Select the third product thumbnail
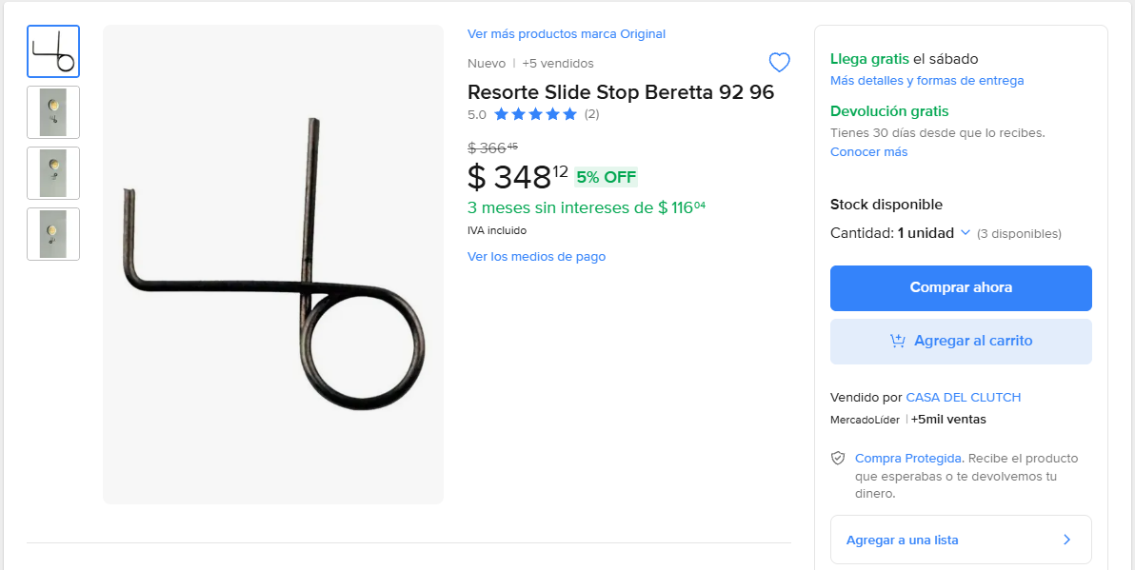This screenshot has width=1135, height=570. [53, 173]
